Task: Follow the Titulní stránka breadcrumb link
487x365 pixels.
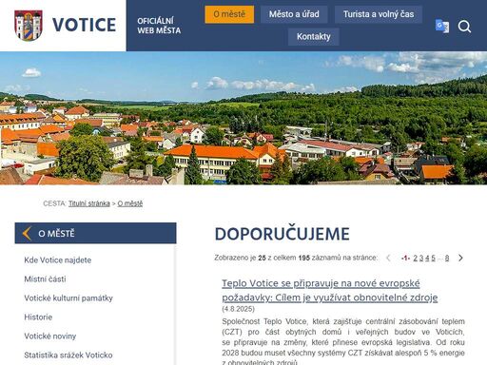Action: tap(89, 203)
